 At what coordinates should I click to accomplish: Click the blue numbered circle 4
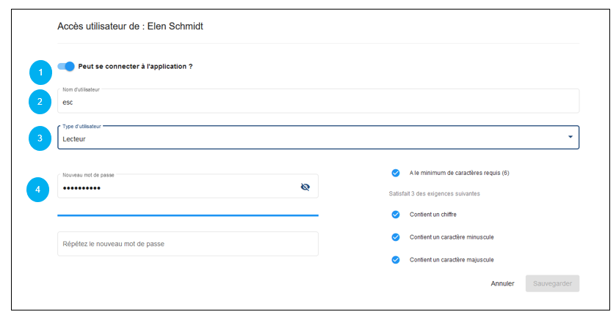41,190
